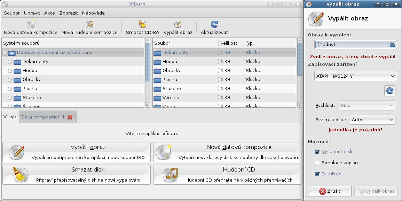Click the Vypálit obraz dialog title bar icon

pos(309,4)
